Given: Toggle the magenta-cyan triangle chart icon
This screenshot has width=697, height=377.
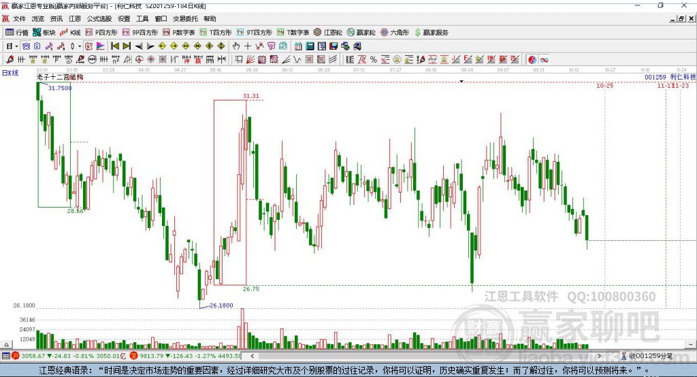Looking at the screenshot, I should [101, 46].
